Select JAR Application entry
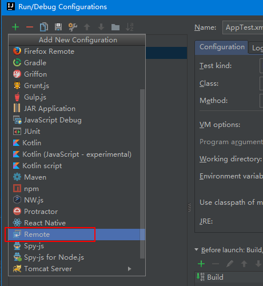Viewport: 263px width, 286px height. tap(77, 109)
